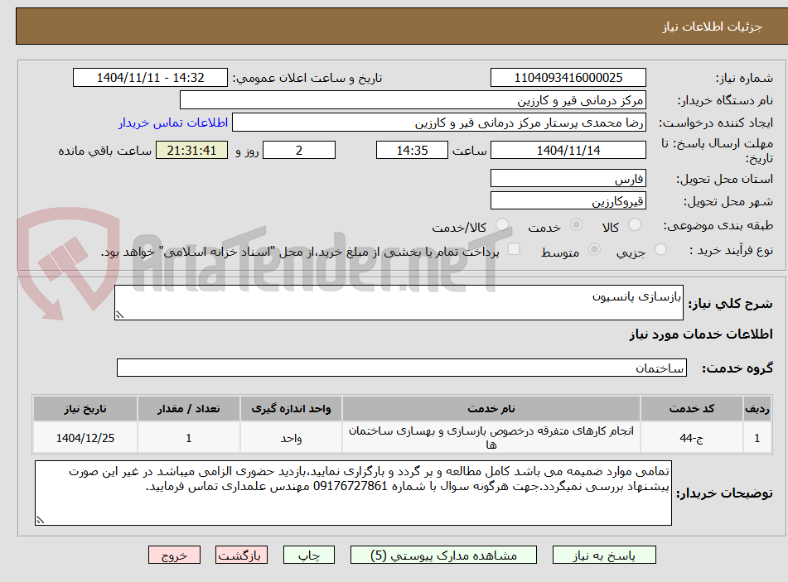The image size is (788, 582).
Task: Click the کد خدمت column header
Action: (x=691, y=409)
